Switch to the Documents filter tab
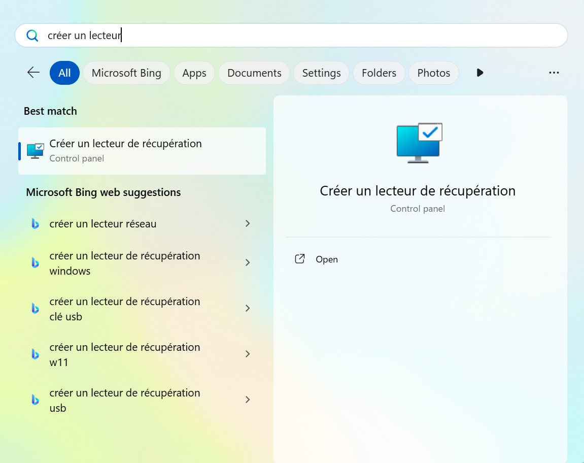 [254, 73]
